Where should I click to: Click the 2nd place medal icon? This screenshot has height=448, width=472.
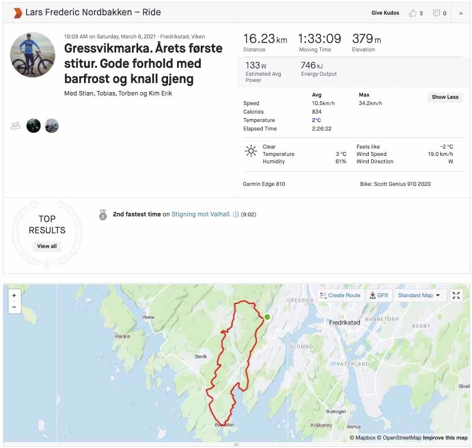click(103, 215)
